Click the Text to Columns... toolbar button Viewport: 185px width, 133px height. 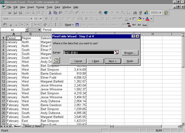tap(109, 25)
